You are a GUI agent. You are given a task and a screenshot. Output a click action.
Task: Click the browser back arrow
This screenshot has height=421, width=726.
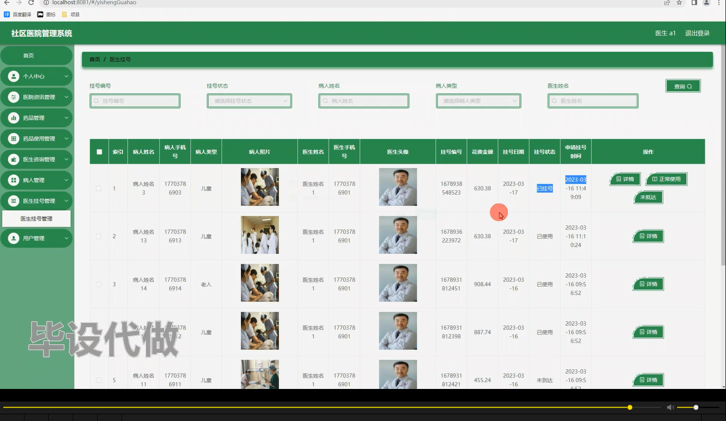pyautogui.click(x=7, y=2)
